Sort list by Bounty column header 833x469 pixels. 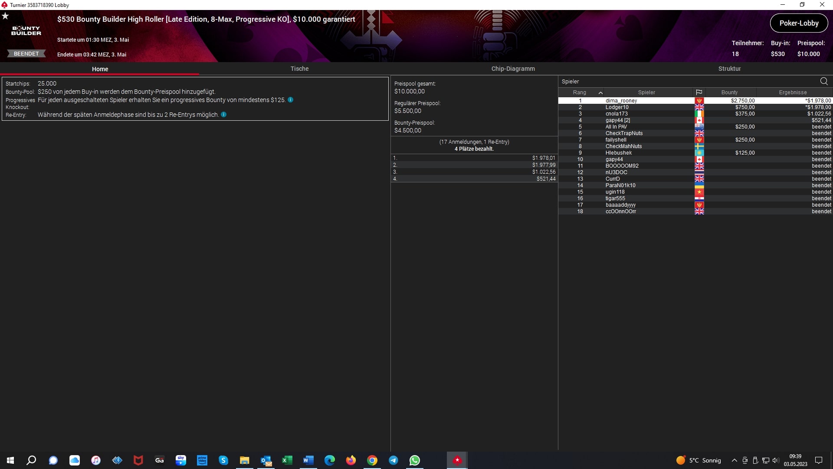pyautogui.click(x=729, y=92)
